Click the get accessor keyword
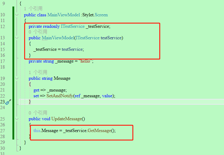 [36, 90]
